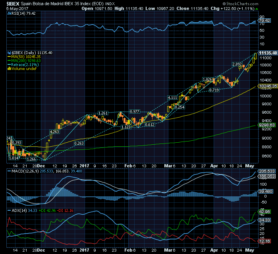Click the 9600 price axis label
Image resolution: width=278 pixels, height=254 pixels.
tap(266, 112)
